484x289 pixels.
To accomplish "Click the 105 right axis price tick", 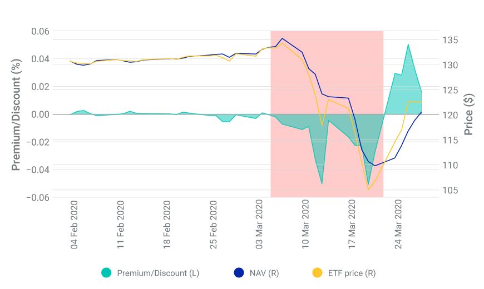I will coord(451,191).
